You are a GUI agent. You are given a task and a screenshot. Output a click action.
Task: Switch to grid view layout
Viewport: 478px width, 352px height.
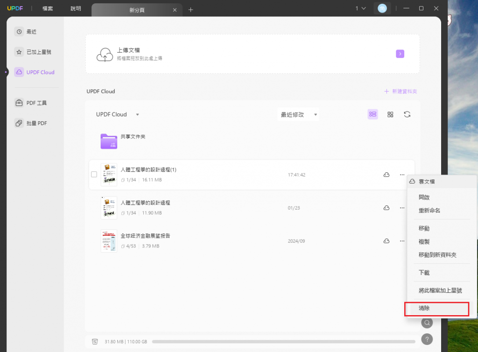click(x=390, y=114)
